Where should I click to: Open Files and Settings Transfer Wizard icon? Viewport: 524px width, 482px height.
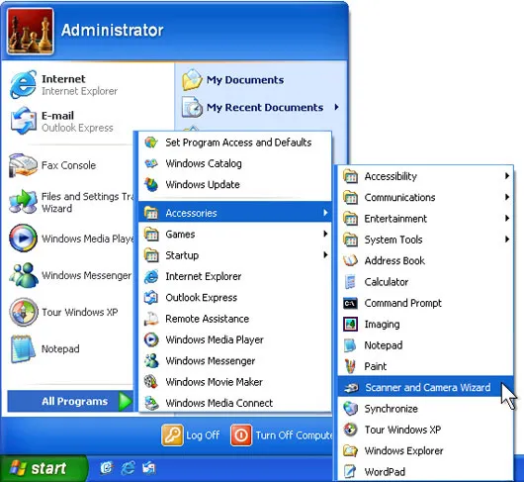click(x=23, y=201)
